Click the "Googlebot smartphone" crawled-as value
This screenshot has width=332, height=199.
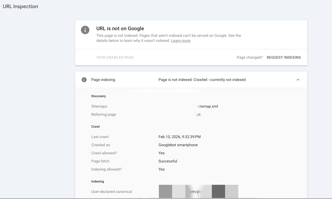pos(178,145)
